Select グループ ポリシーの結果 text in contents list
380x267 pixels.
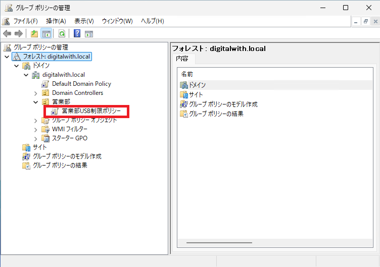pyautogui.click(x=216, y=114)
